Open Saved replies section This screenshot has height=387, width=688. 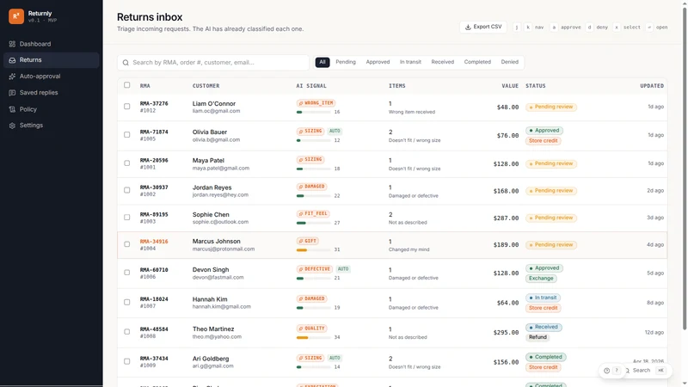point(51,93)
